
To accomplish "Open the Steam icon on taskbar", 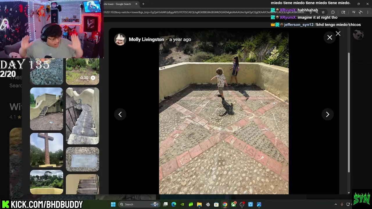I will point(208,204).
